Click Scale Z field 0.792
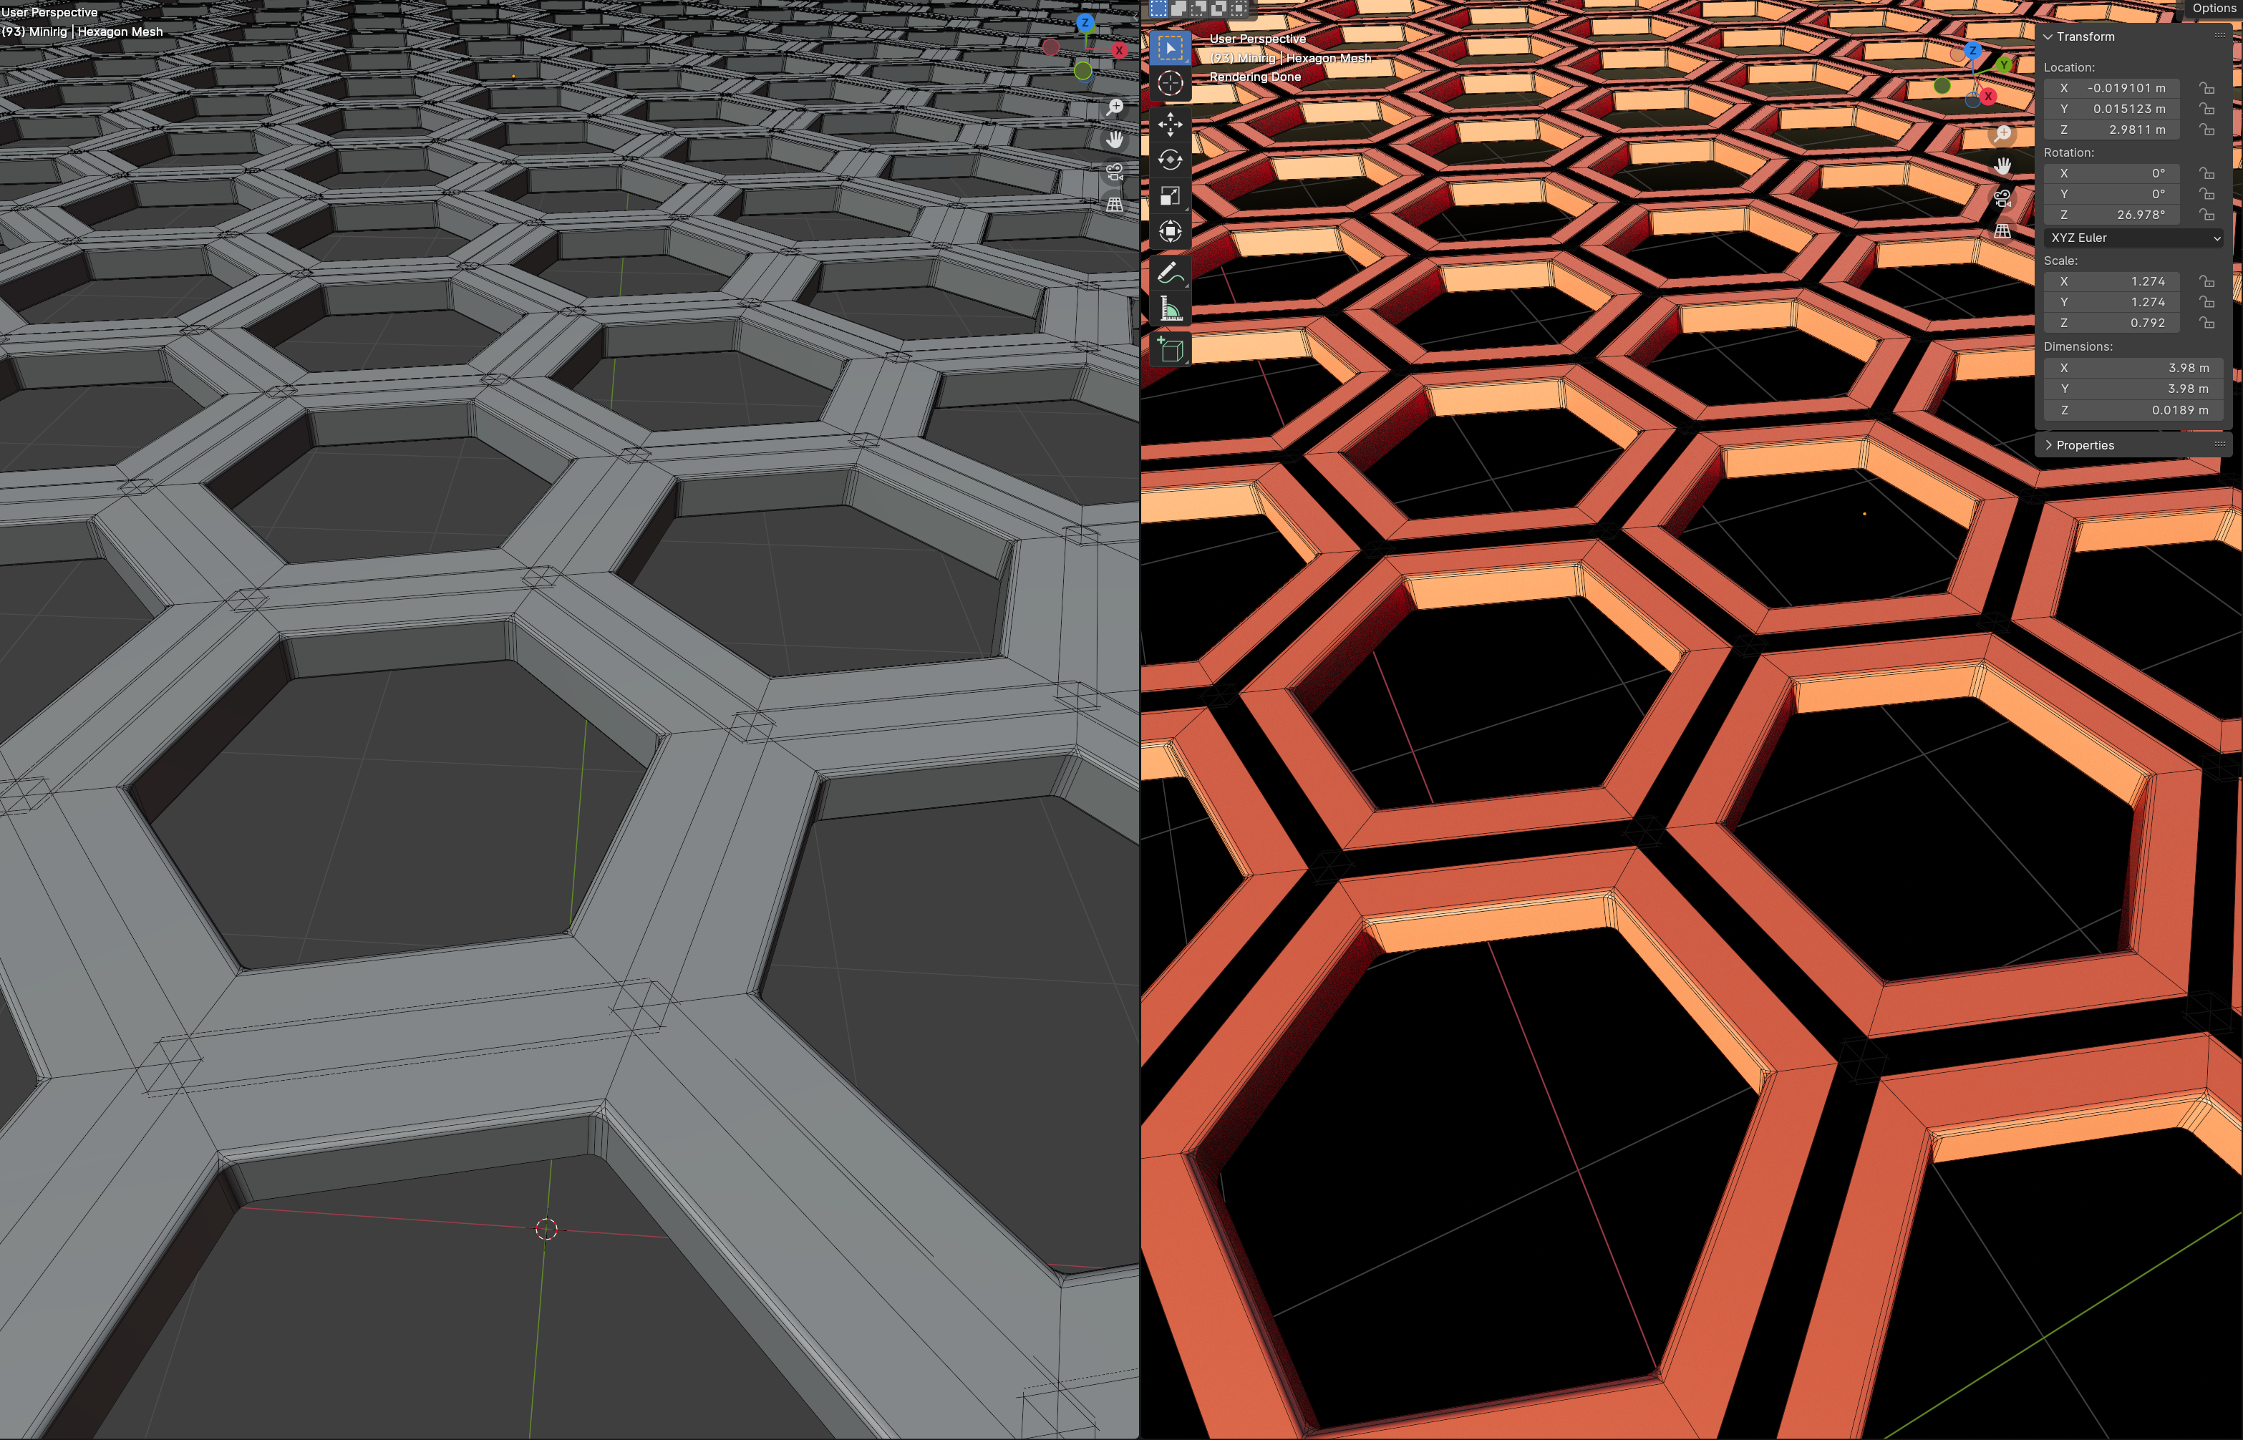2243x1440 pixels. [2112, 323]
